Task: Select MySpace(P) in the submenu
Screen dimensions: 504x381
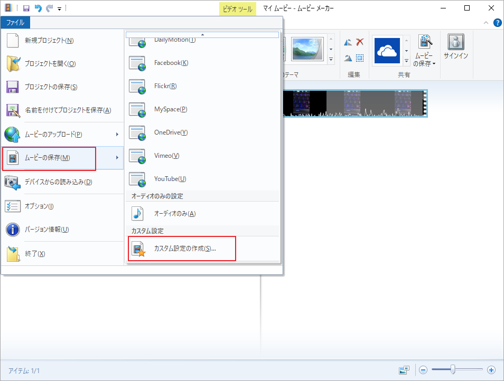Action: click(202, 109)
